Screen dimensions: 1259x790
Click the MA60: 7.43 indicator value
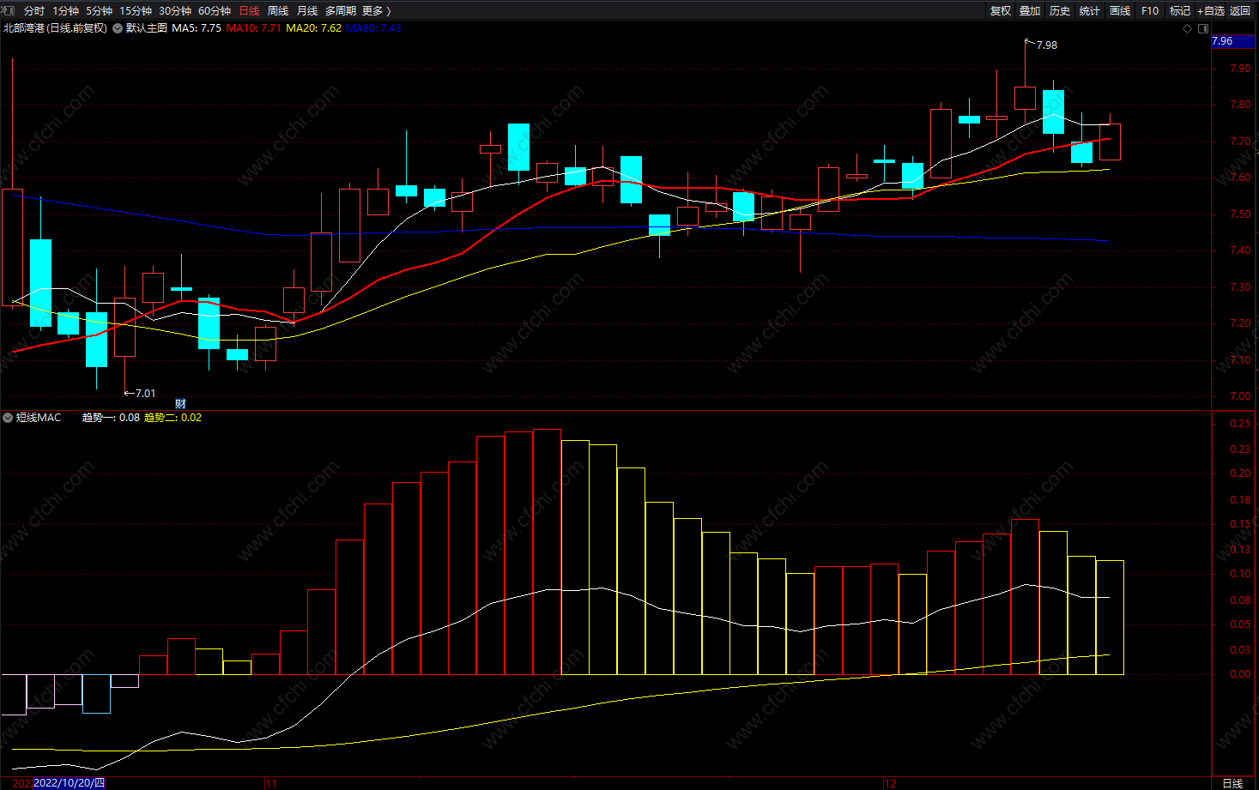coord(373,28)
